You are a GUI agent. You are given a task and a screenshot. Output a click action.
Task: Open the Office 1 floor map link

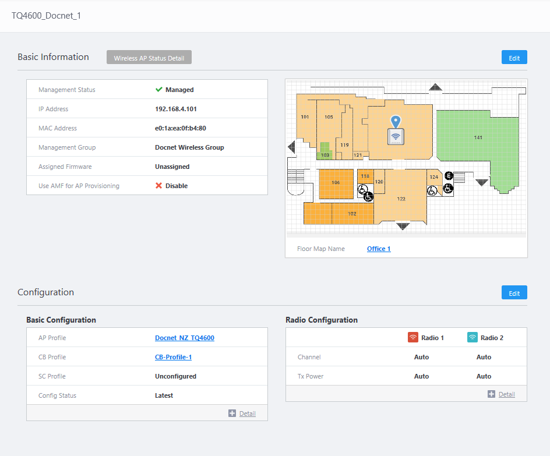point(379,249)
